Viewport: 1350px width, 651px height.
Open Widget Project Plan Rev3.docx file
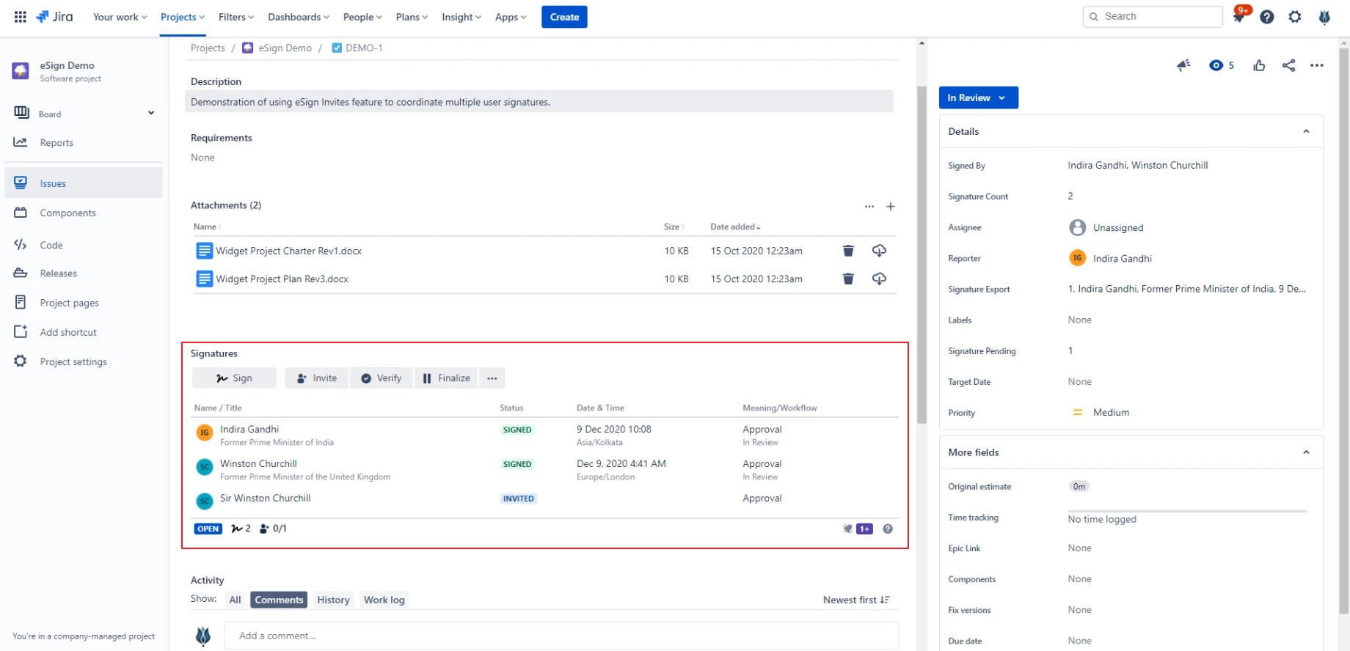(282, 279)
